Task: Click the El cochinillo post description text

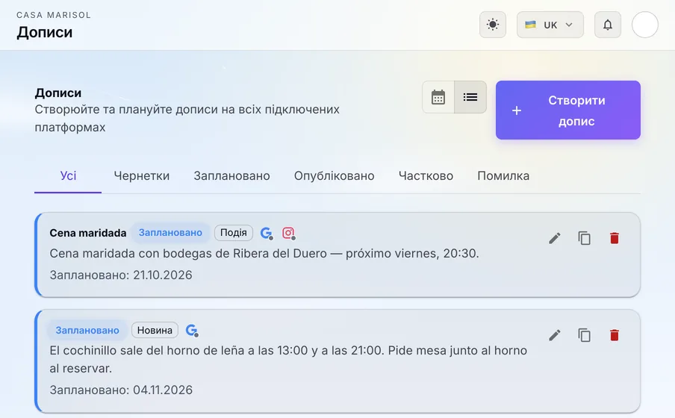Action: (x=288, y=360)
